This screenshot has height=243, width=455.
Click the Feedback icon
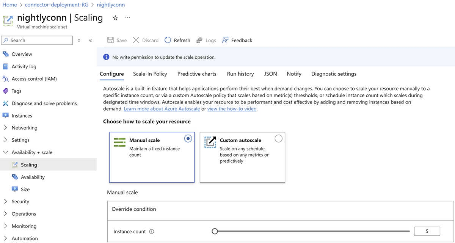pos(225,40)
